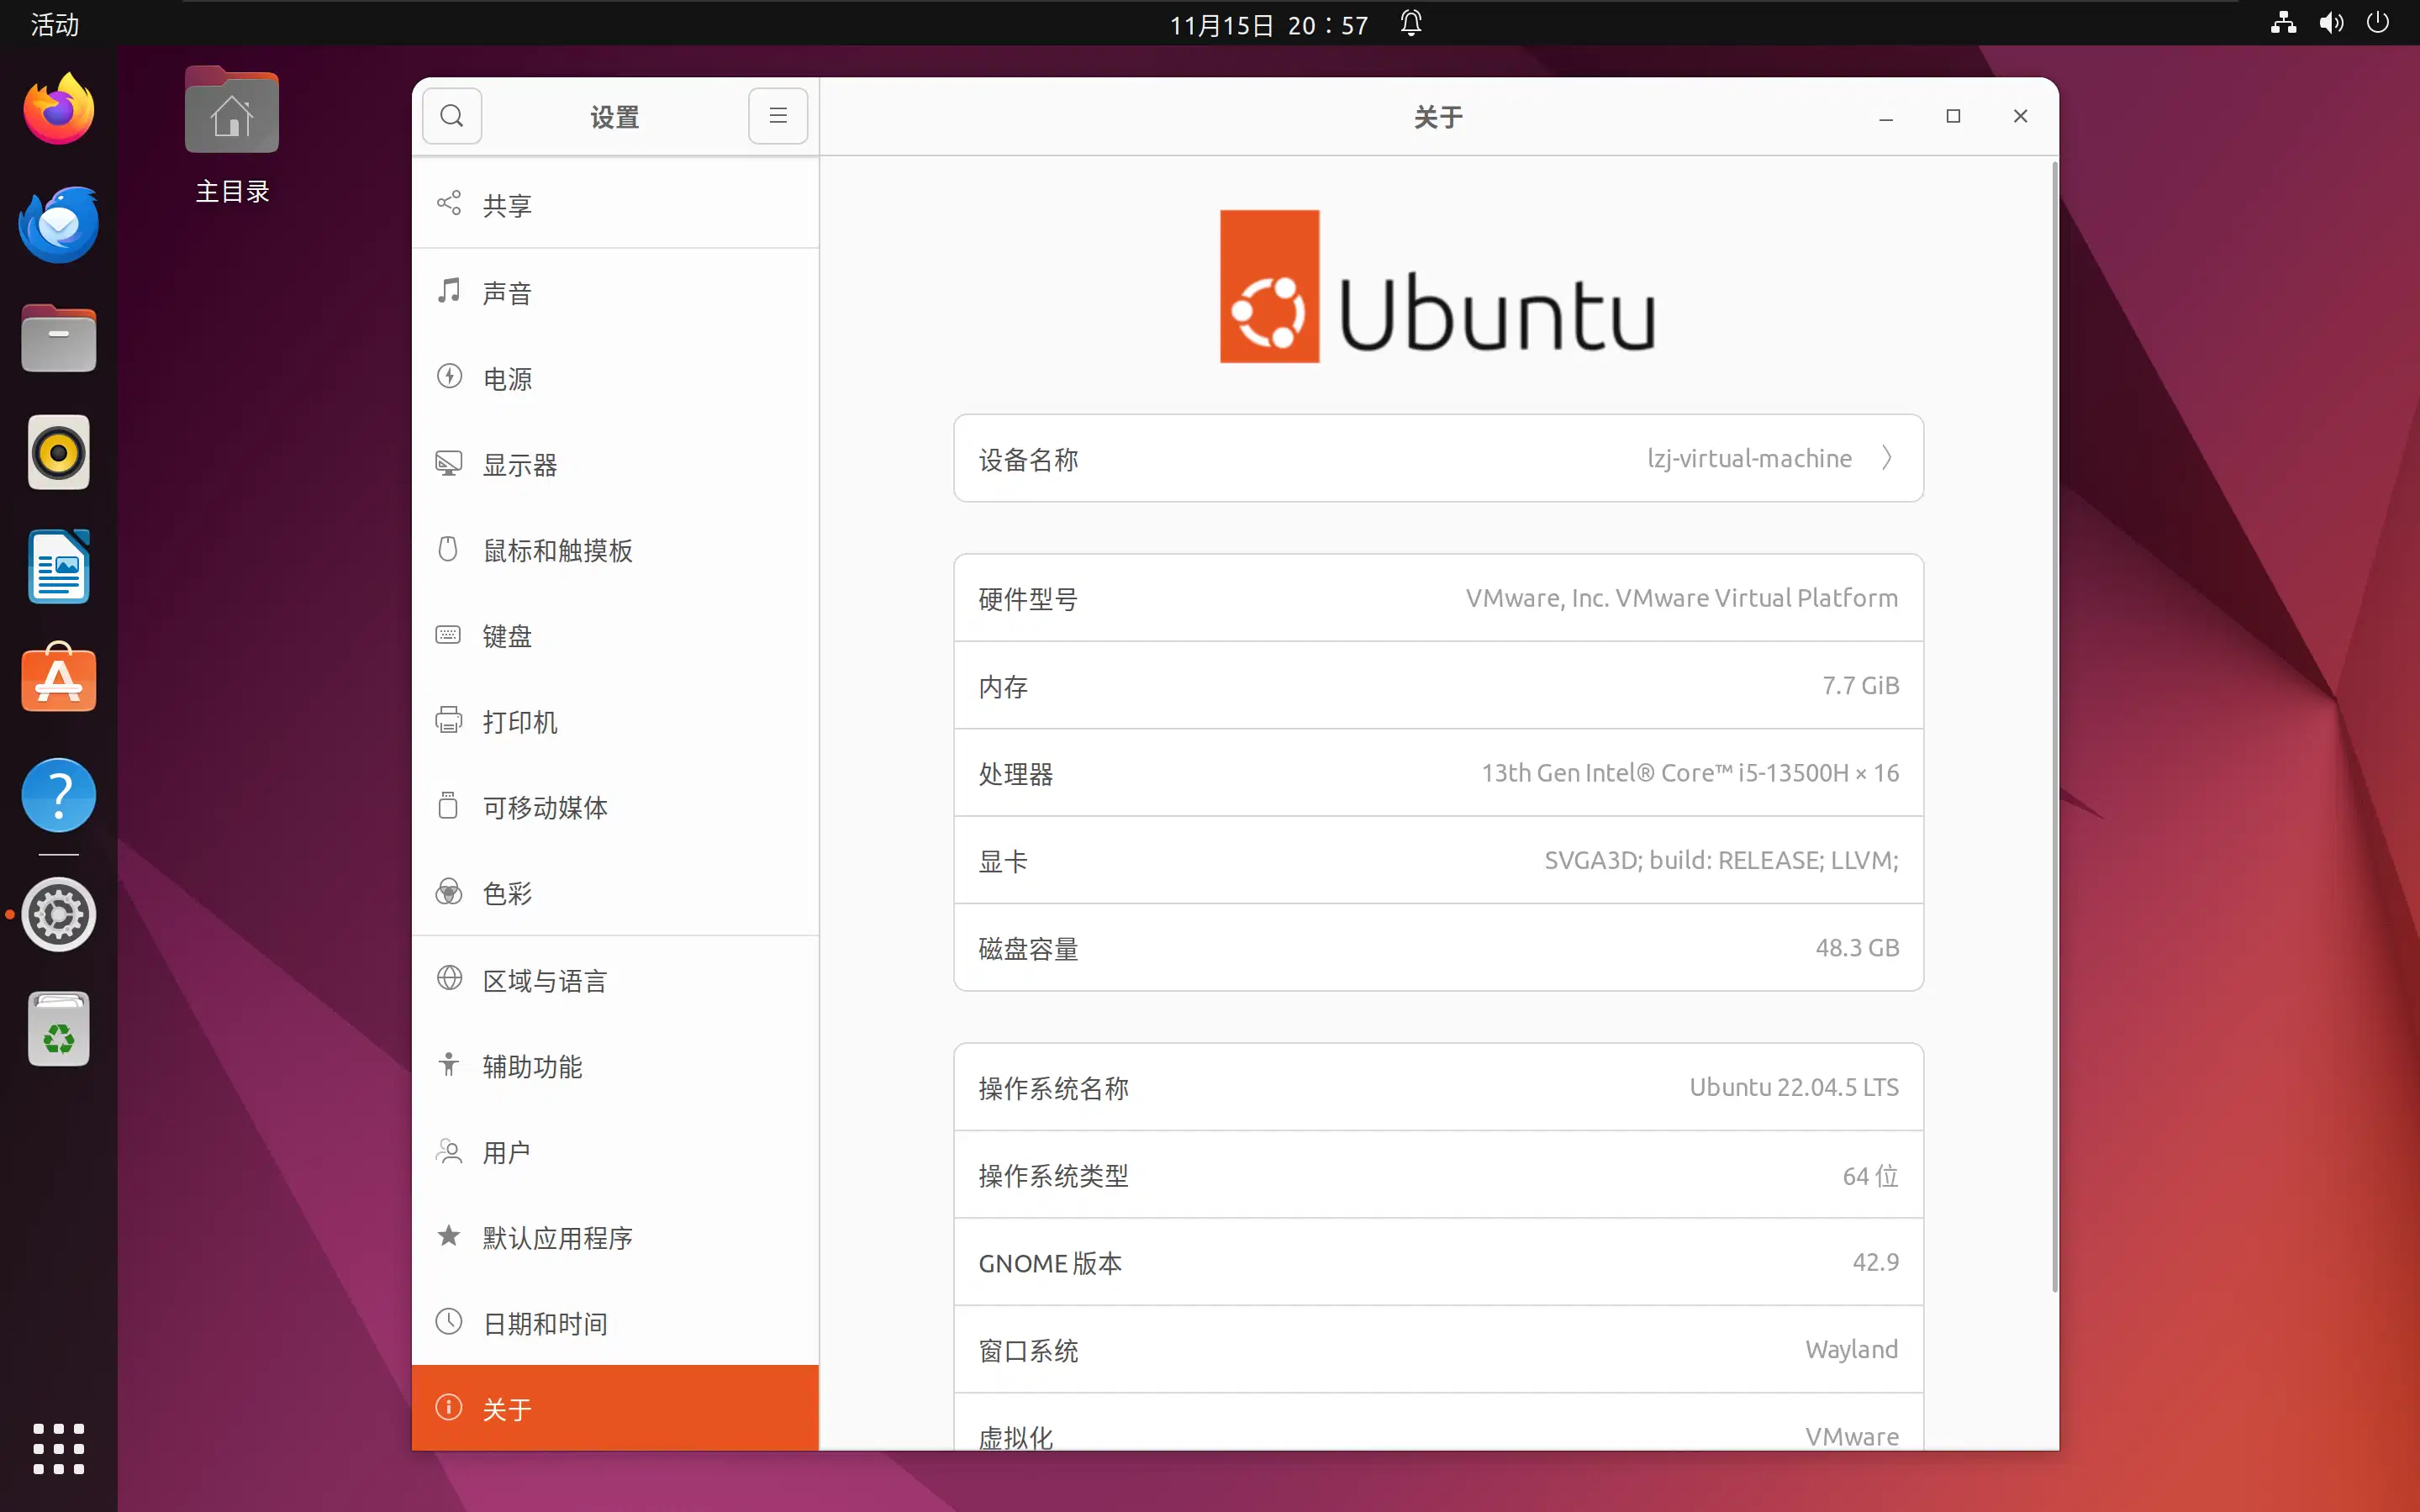Open LibreOffice Writer from the dock

57,566
